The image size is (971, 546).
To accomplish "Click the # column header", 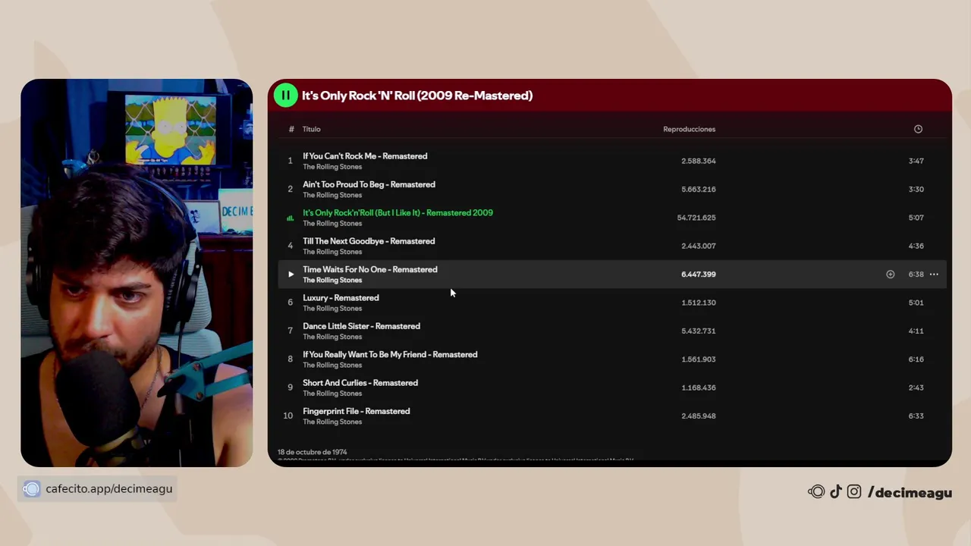I will coord(291,129).
